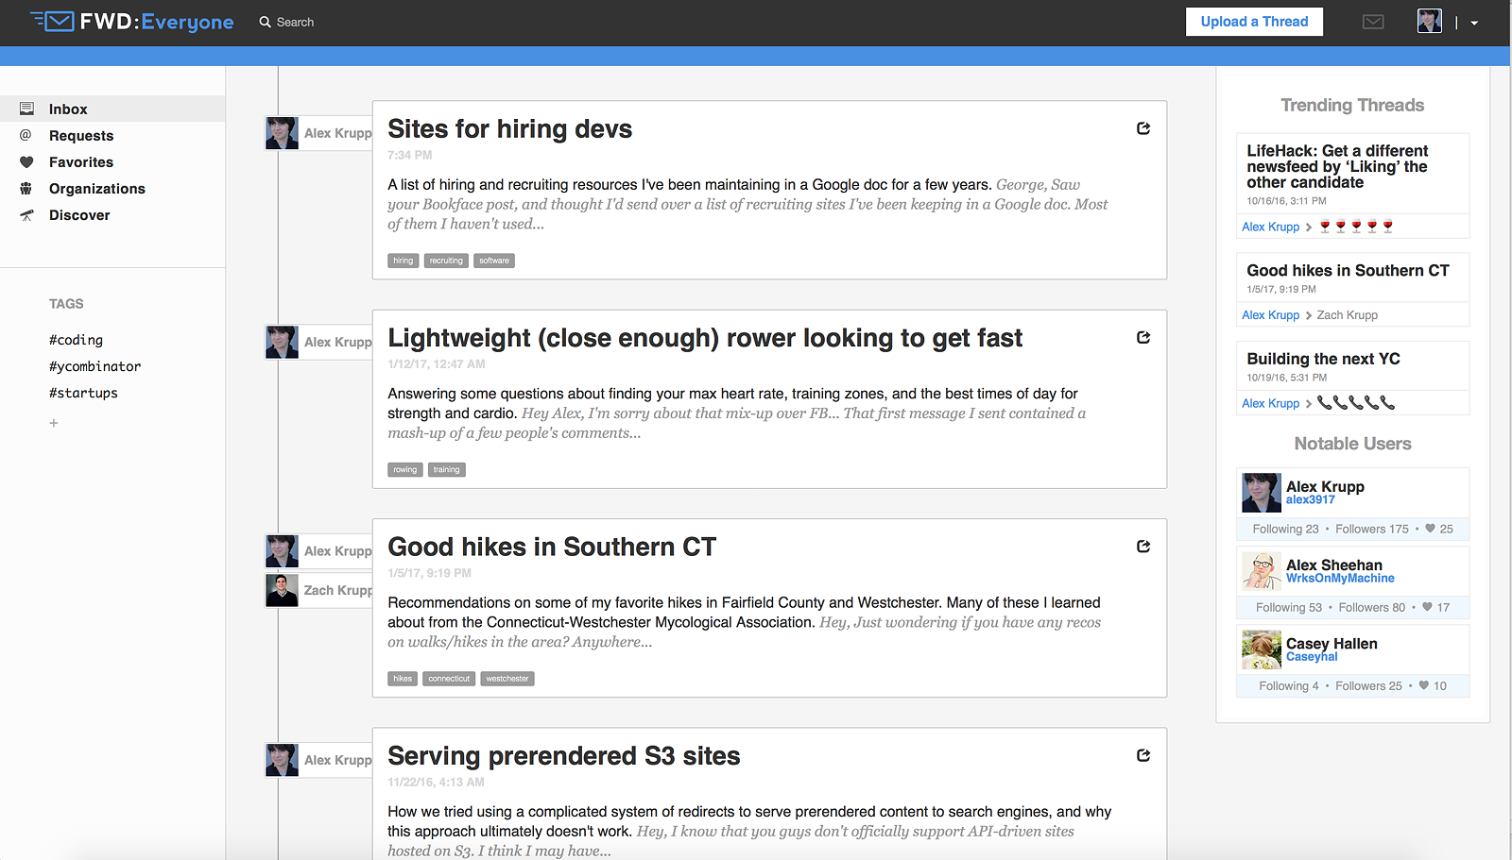1512x860 pixels.
Task: Open trending thread LifeHack: Get a different newsfeed
Action: click(x=1337, y=167)
